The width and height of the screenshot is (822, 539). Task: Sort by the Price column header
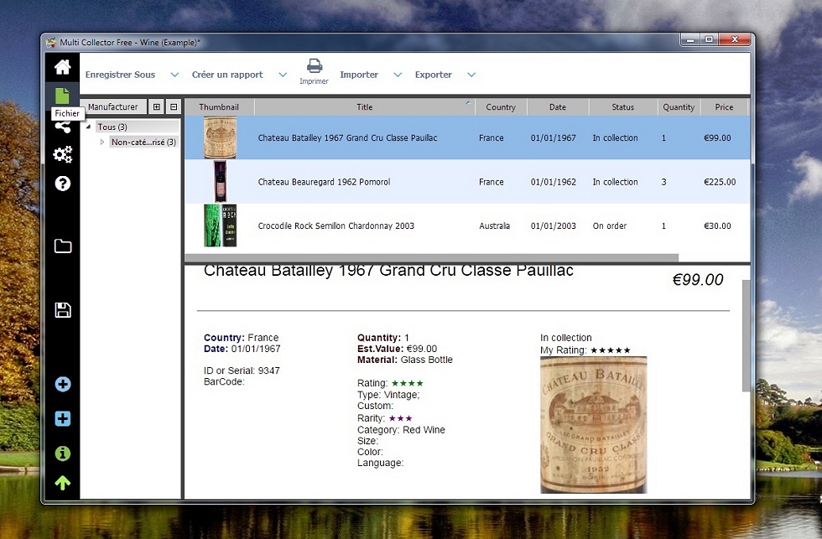click(x=724, y=106)
